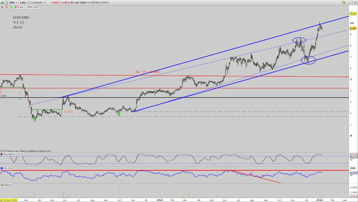The image size is (358, 202).
Task: Click the 2022 year marker on the time axis
Action: [319, 200]
